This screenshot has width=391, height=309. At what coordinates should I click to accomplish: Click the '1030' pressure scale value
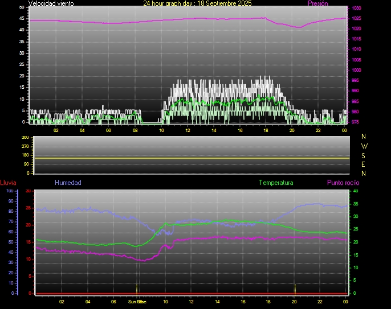(x=356, y=9)
